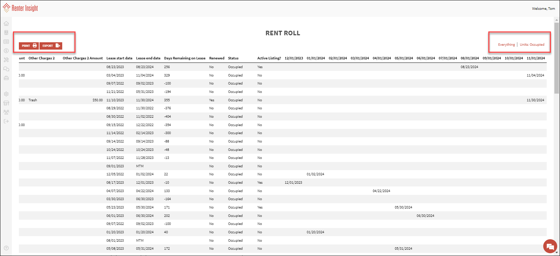
Task: Click days remaining value -404
Action: pyautogui.click(x=167, y=117)
